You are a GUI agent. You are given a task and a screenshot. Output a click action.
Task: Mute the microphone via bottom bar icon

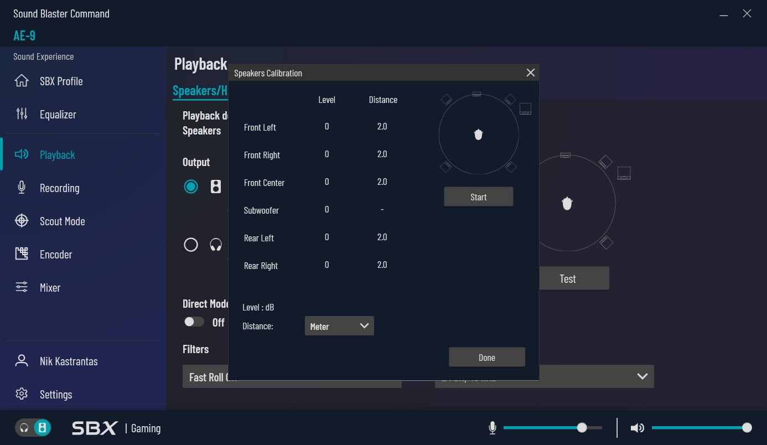point(493,428)
